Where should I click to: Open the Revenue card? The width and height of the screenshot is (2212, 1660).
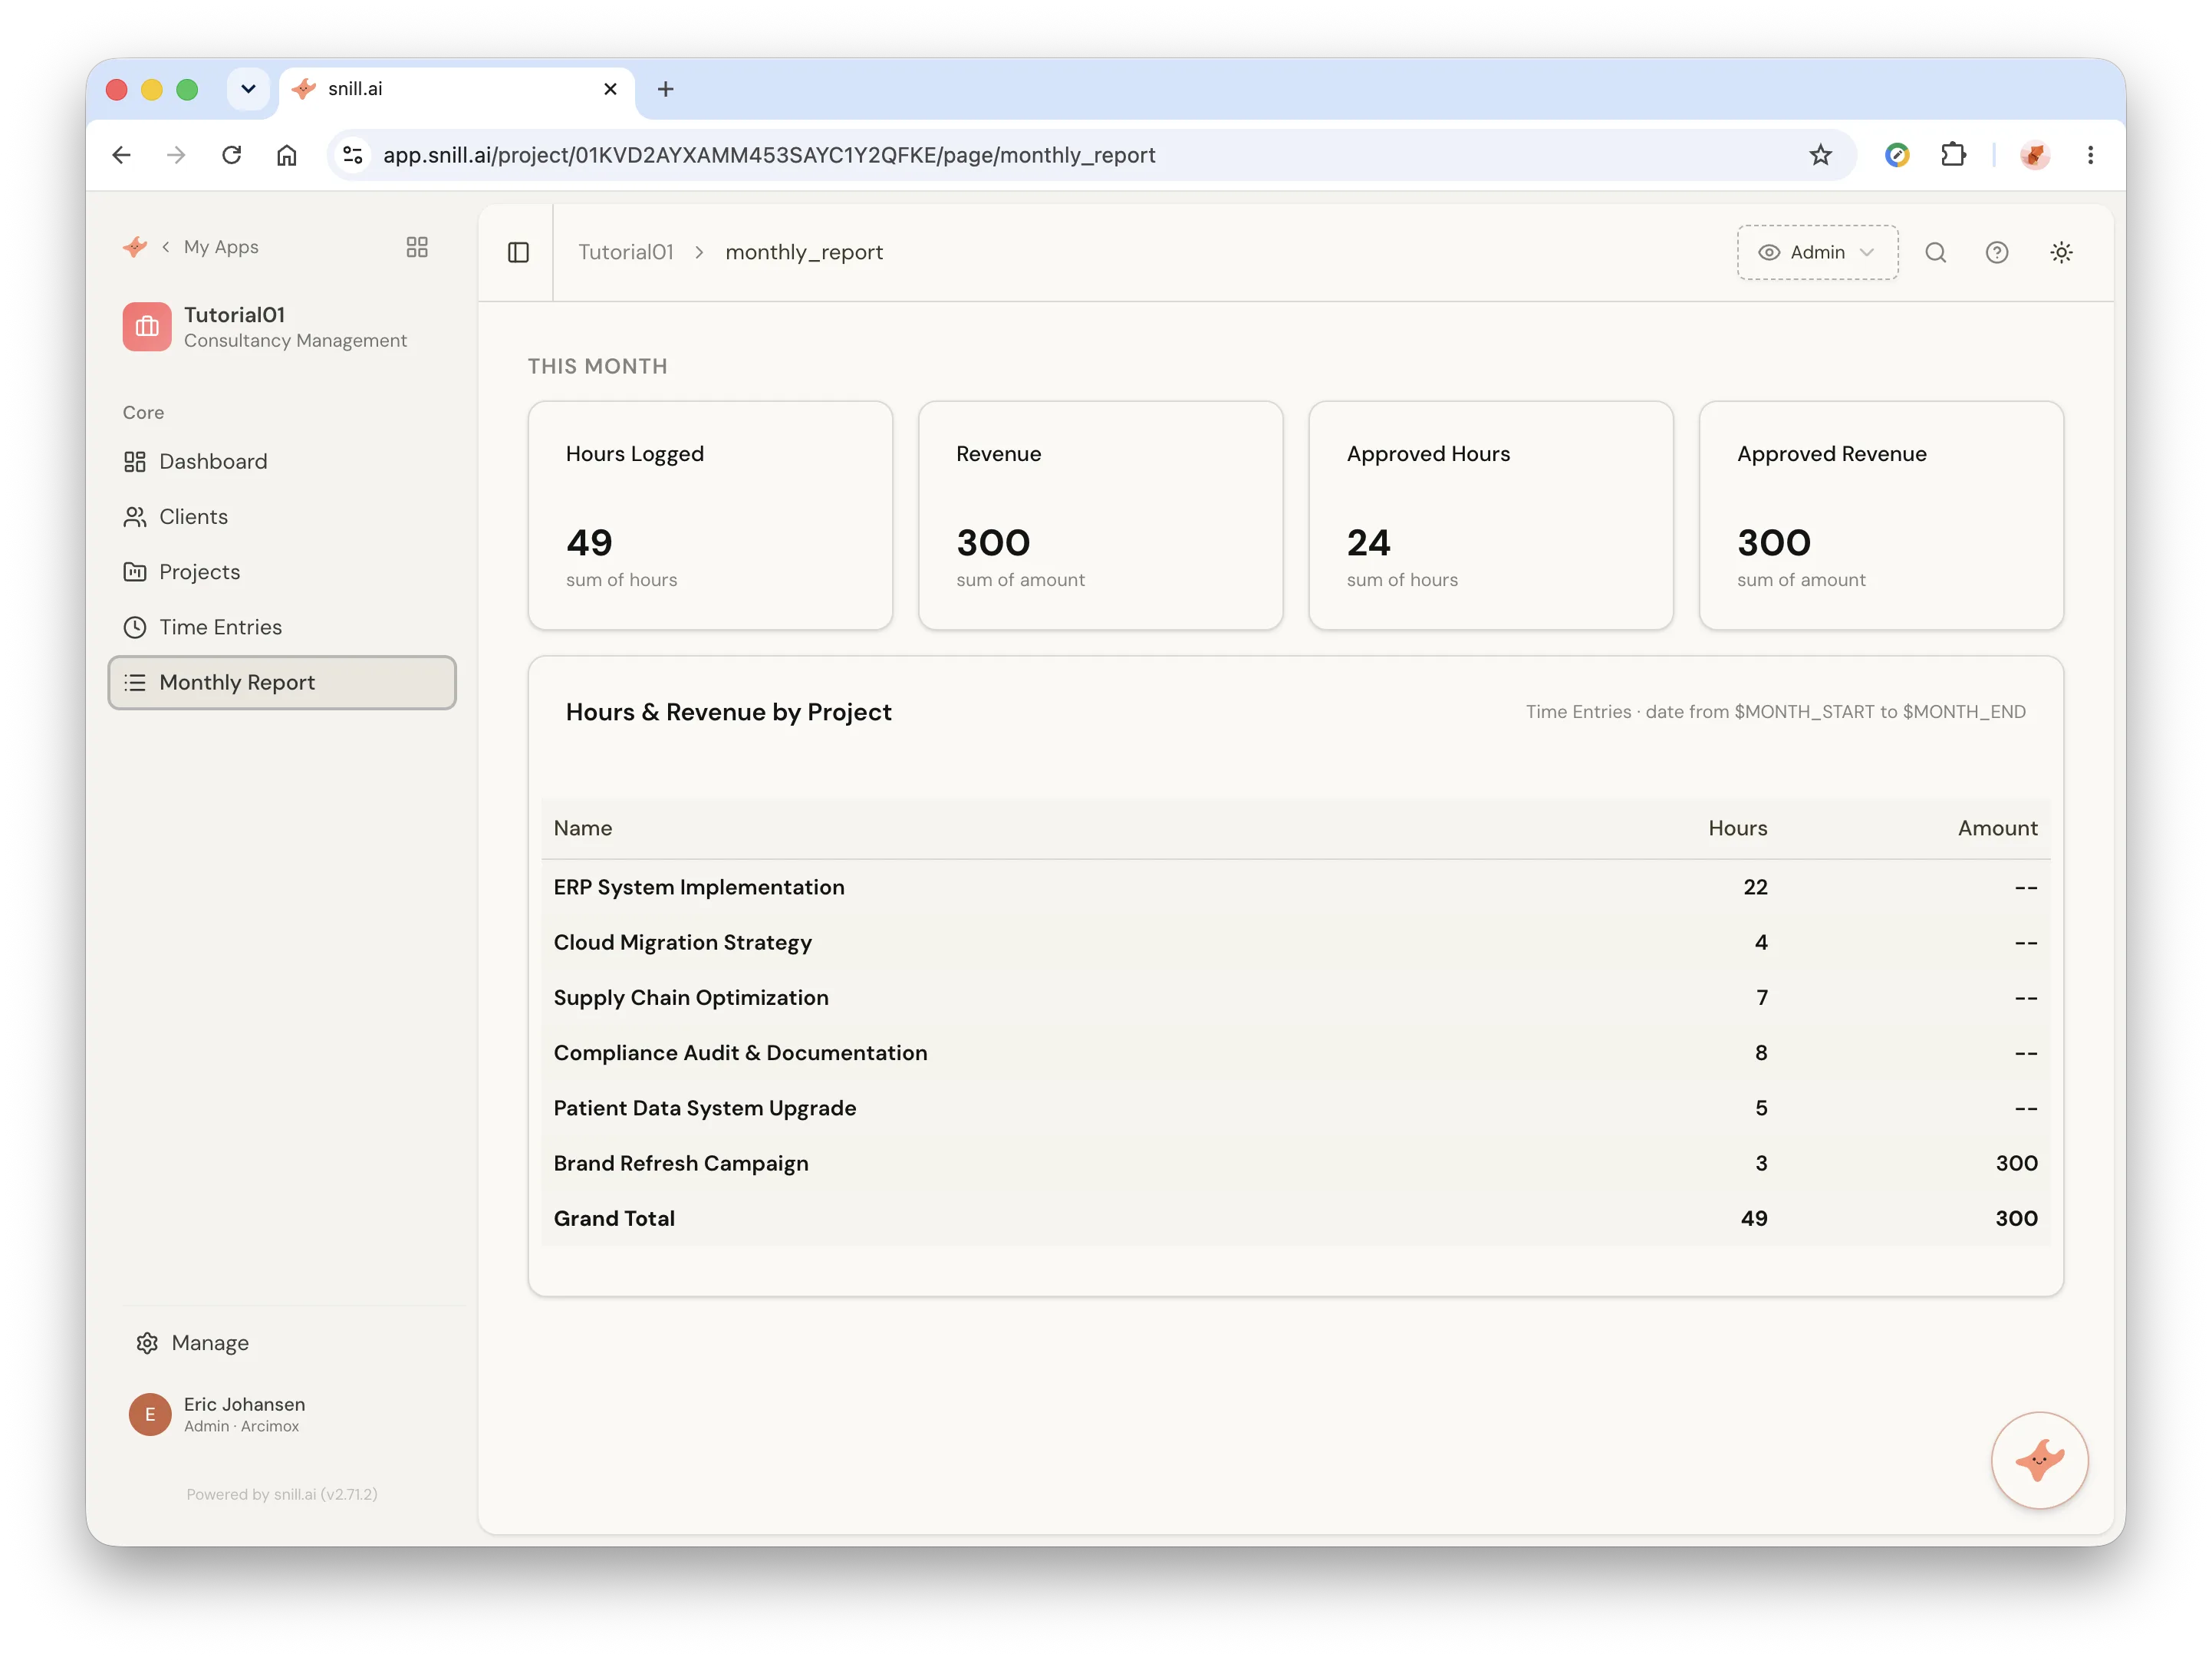pyautogui.click(x=1100, y=515)
